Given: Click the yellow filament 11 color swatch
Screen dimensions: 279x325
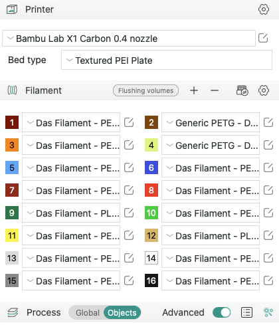Looking at the screenshot, I should pos(12,235).
